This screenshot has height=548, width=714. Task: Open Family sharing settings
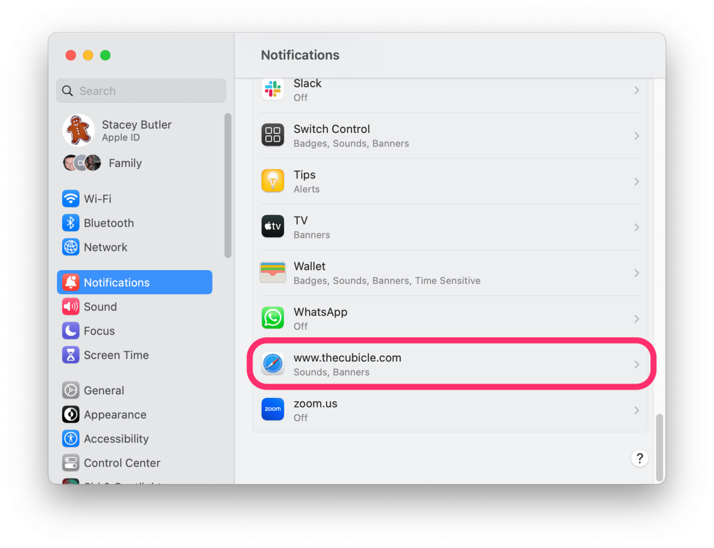135,163
